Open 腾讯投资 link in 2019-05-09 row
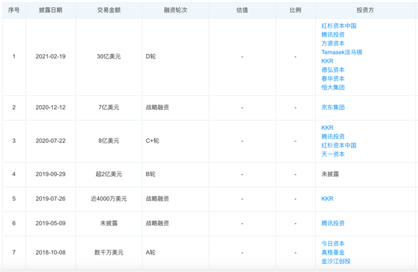The height and width of the screenshot is (272, 418). 333,224
